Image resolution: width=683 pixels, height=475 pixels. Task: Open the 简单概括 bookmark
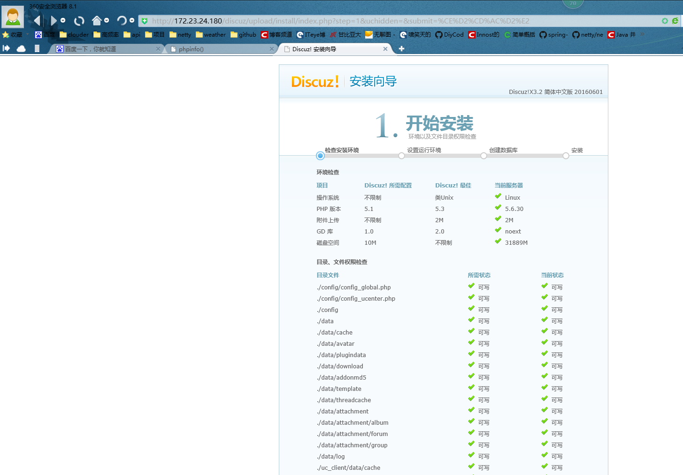click(x=520, y=35)
